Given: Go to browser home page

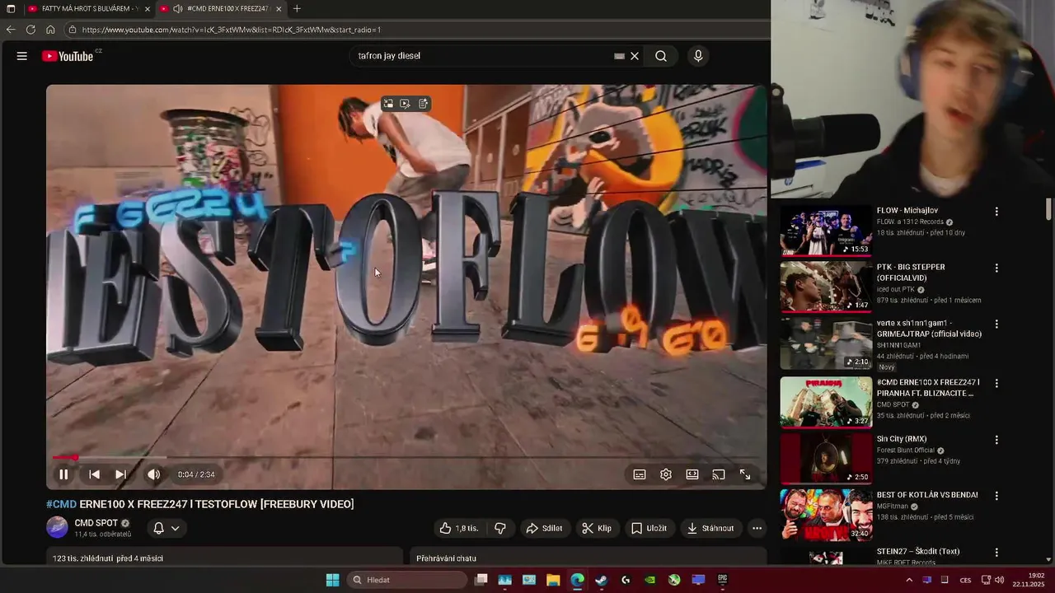Looking at the screenshot, I should click(50, 30).
